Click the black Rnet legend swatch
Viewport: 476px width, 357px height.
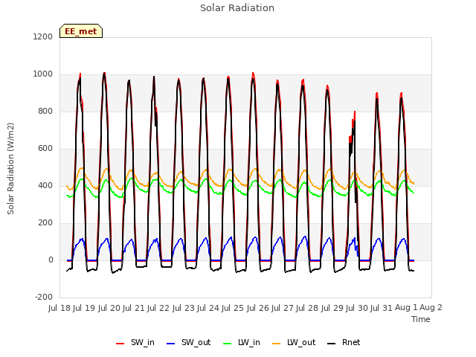332,344
